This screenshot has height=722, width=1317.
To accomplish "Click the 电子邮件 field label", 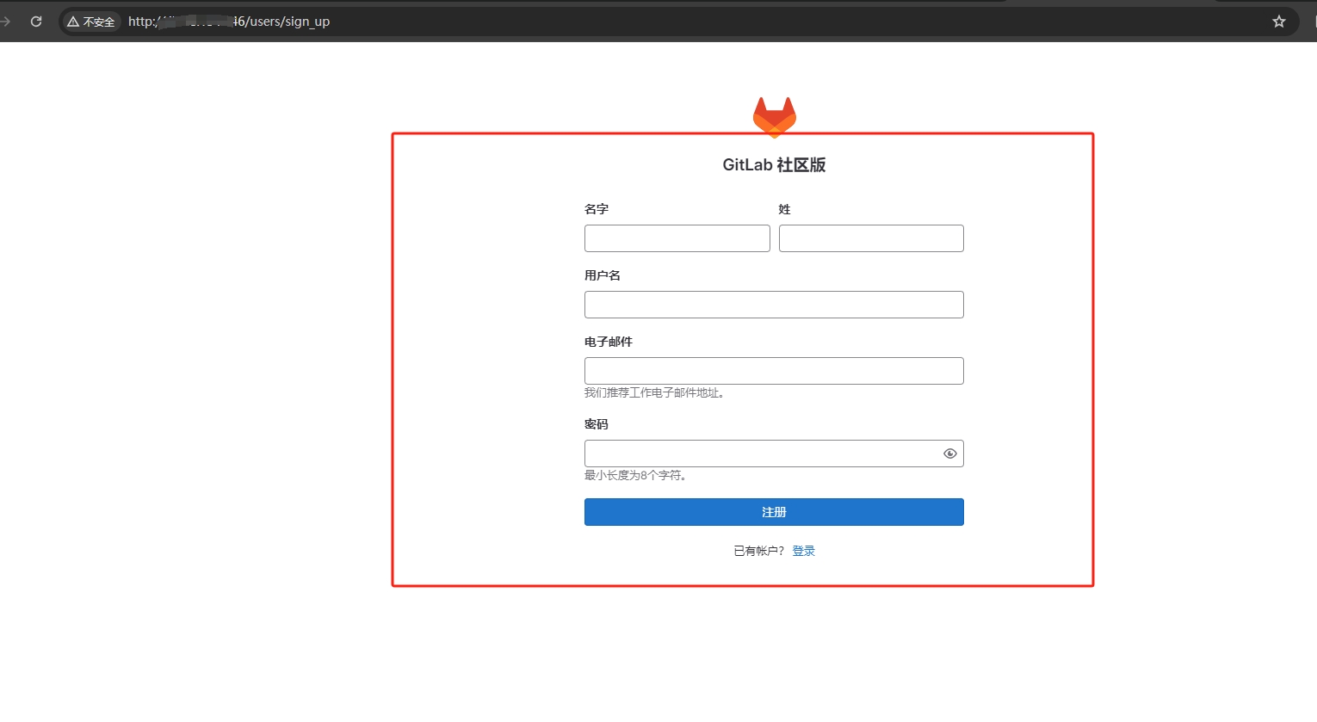I will [x=609, y=342].
